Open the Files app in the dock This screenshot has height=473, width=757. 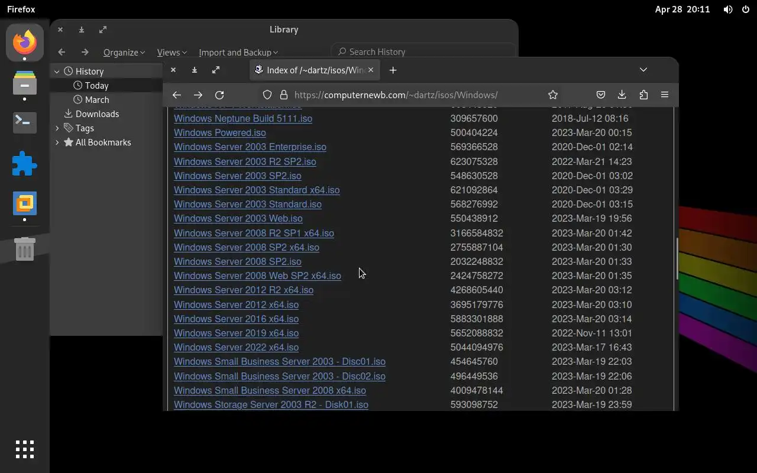(25, 83)
